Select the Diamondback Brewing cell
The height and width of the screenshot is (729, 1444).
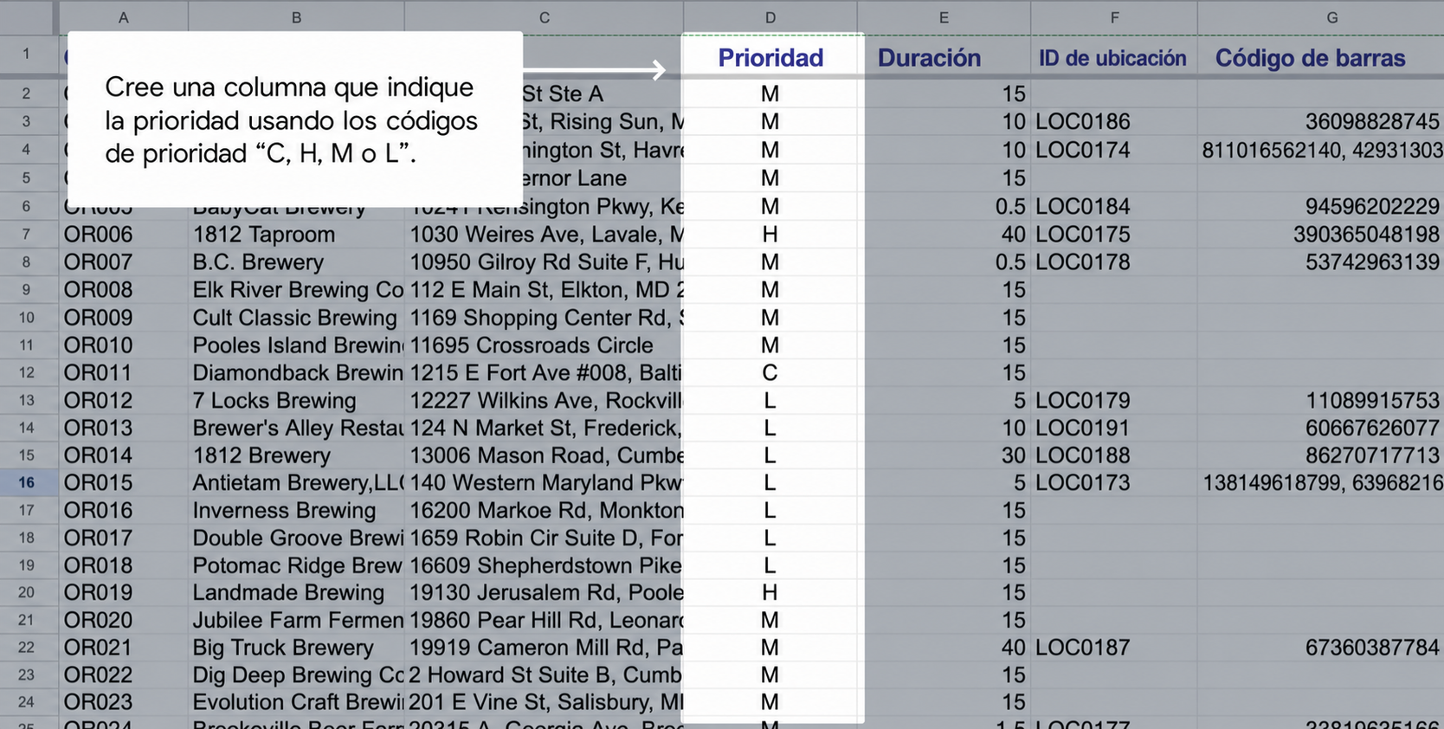[296, 372]
